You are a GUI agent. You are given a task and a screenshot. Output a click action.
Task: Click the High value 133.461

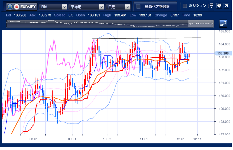(120, 15)
